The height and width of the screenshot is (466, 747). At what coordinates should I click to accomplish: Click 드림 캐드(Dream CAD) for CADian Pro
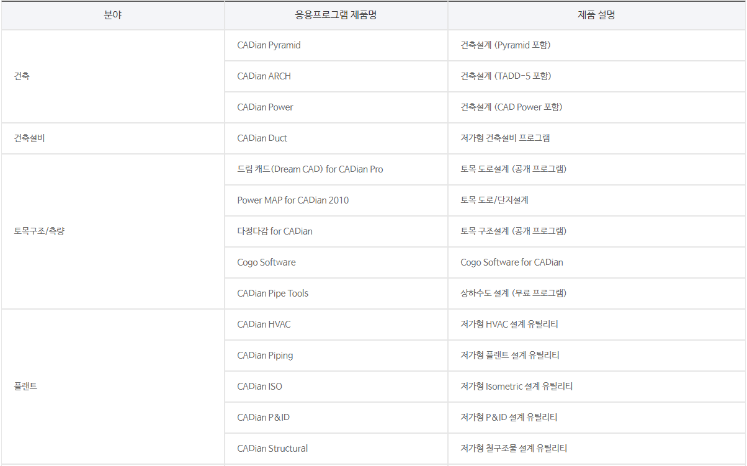click(310, 169)
